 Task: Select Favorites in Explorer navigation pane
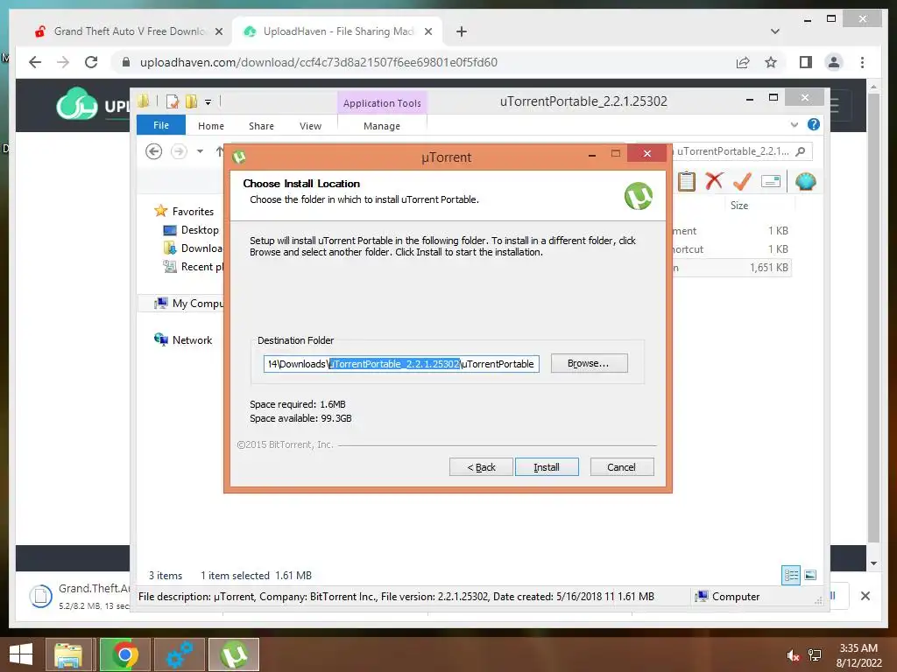click(x=184, y=212)
